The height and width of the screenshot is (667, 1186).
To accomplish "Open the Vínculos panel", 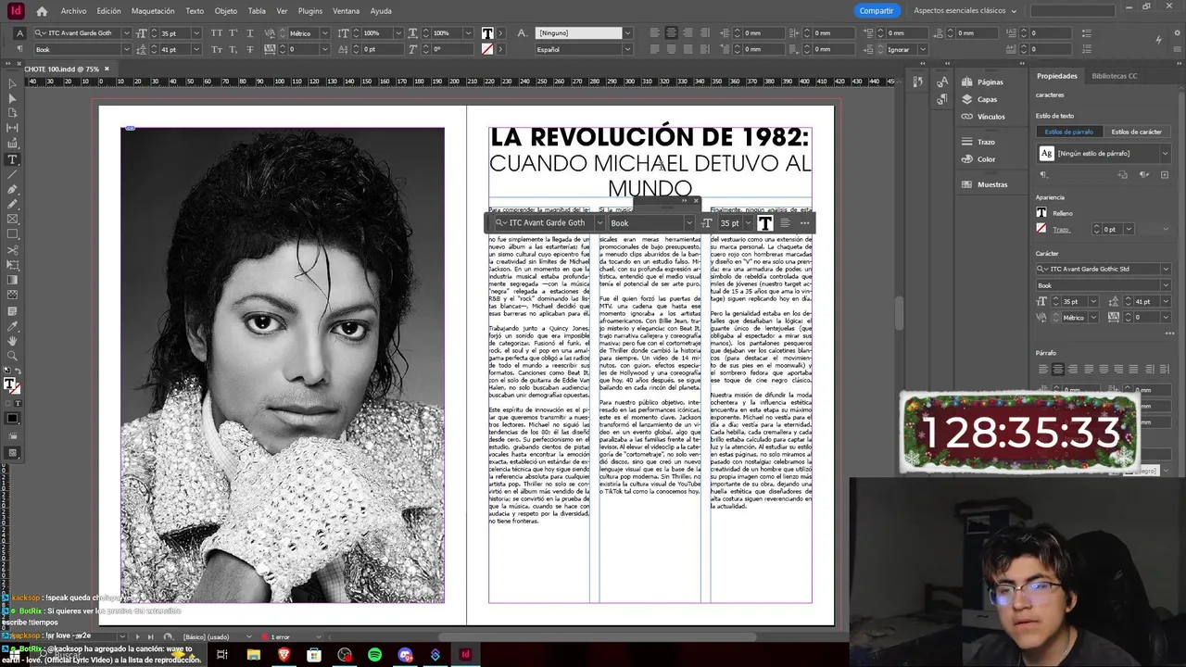I will coord(990,117).
